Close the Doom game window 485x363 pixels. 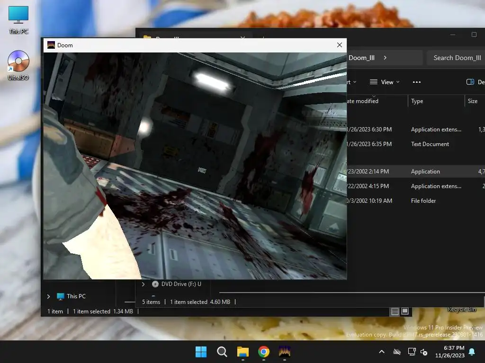pyautogui.click(x=339, y=45)
